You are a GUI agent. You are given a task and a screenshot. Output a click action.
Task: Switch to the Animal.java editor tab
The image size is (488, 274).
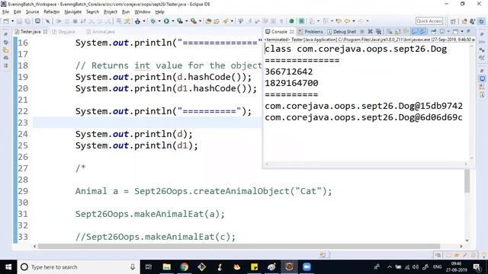tap(101, 32)
